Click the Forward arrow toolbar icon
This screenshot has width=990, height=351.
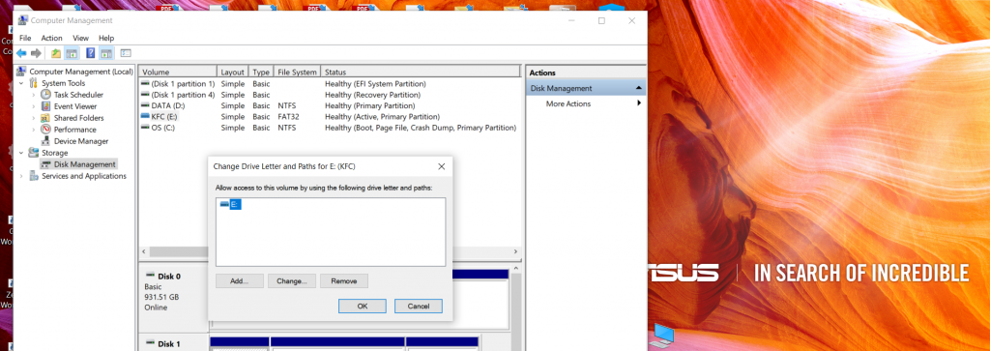(36, 53)
